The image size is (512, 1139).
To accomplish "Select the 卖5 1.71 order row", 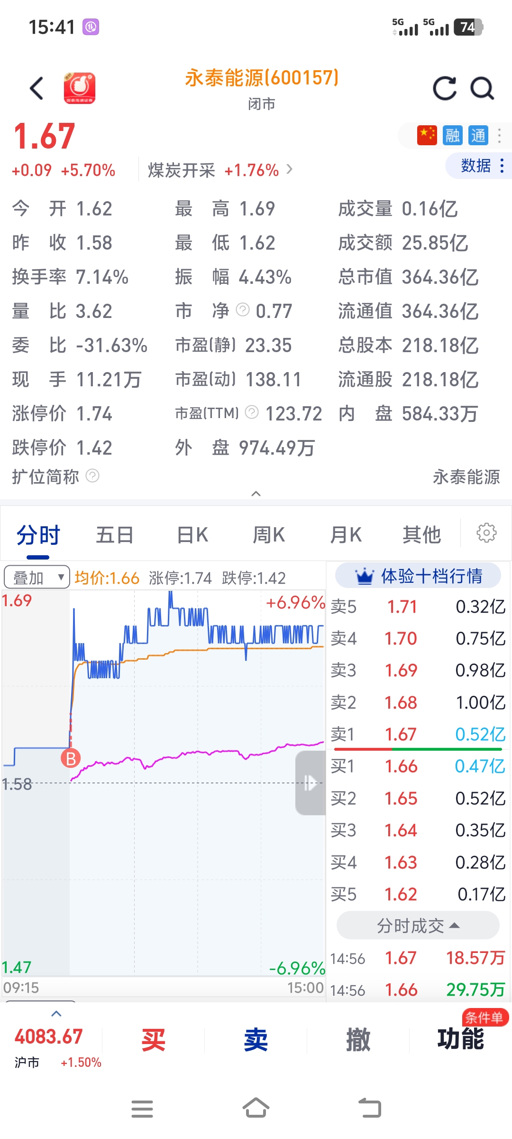I will tap(418, 607).
